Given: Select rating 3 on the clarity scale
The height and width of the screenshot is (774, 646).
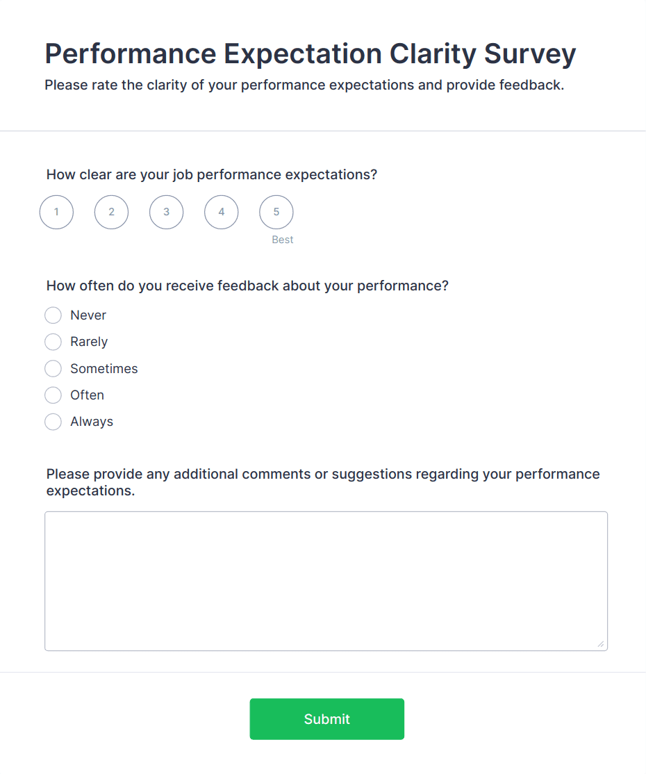Looking at the screenshot, I should pos(166,212).
